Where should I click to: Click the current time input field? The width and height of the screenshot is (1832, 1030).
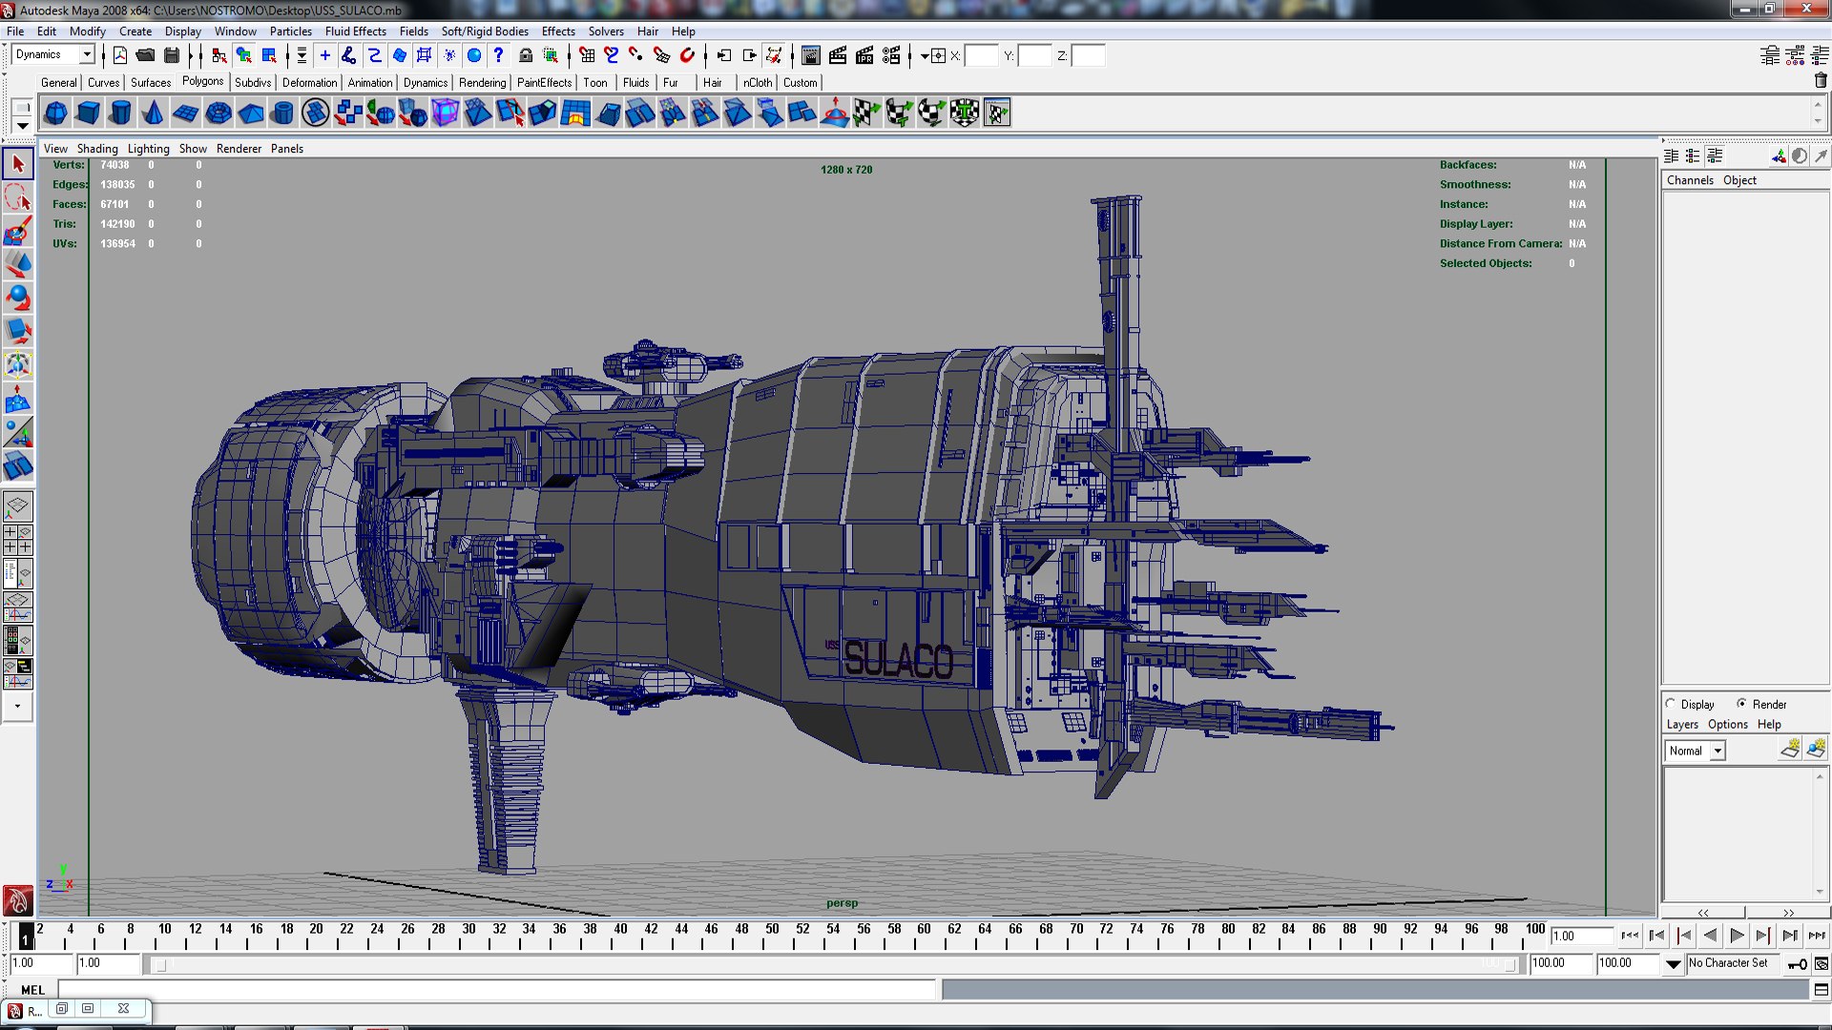click(1581, 936)
